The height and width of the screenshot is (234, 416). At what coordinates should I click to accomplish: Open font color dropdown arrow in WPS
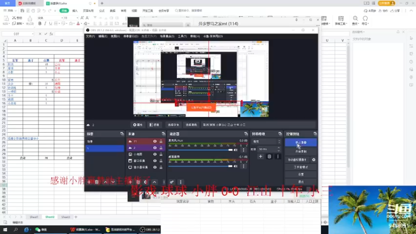tap(82, 24)
